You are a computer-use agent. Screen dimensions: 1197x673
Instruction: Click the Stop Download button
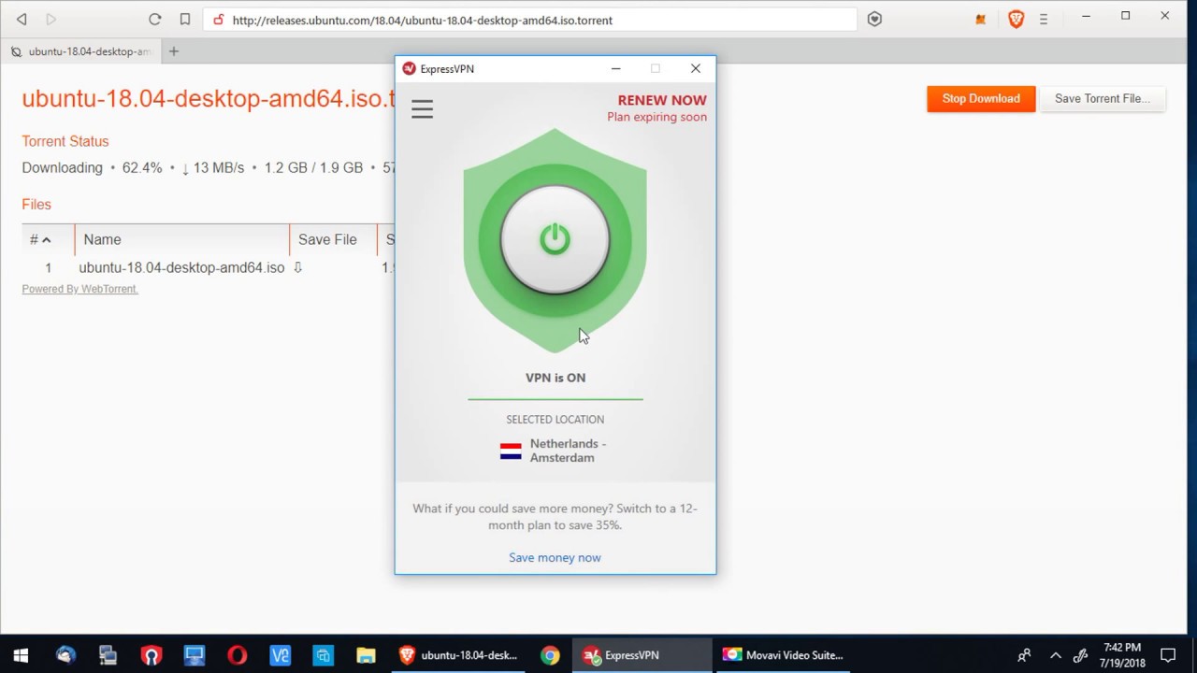[981, 98]
